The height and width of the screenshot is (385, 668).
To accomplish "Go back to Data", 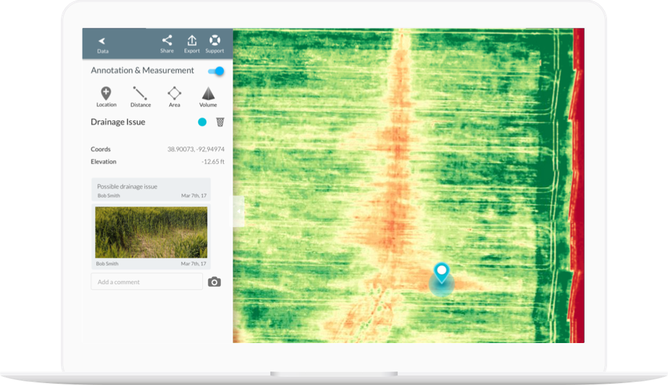I will [x=103, y=45].
